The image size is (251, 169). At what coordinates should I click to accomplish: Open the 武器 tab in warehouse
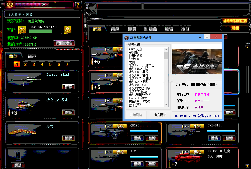pyautogui.click(x=97, y=29)
